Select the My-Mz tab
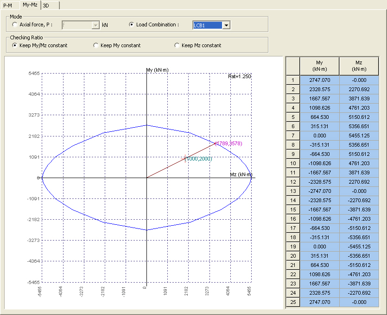The image size is (387, 315). point(30,5)
